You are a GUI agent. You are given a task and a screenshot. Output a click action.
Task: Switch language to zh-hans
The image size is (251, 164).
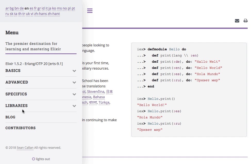pos(40,14)
